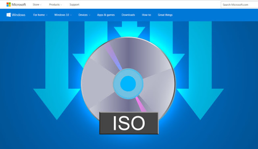Click the Windows logo icon
The width and height of the screenshot is (258, 149).
(x=8, y=15)
